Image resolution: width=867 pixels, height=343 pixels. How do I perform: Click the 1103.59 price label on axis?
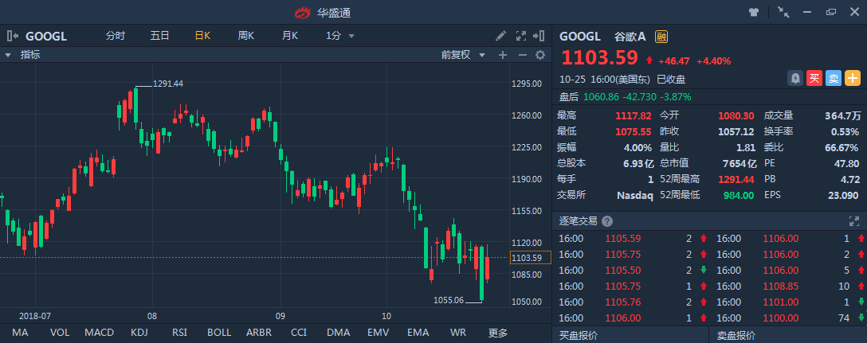[531, 258]
